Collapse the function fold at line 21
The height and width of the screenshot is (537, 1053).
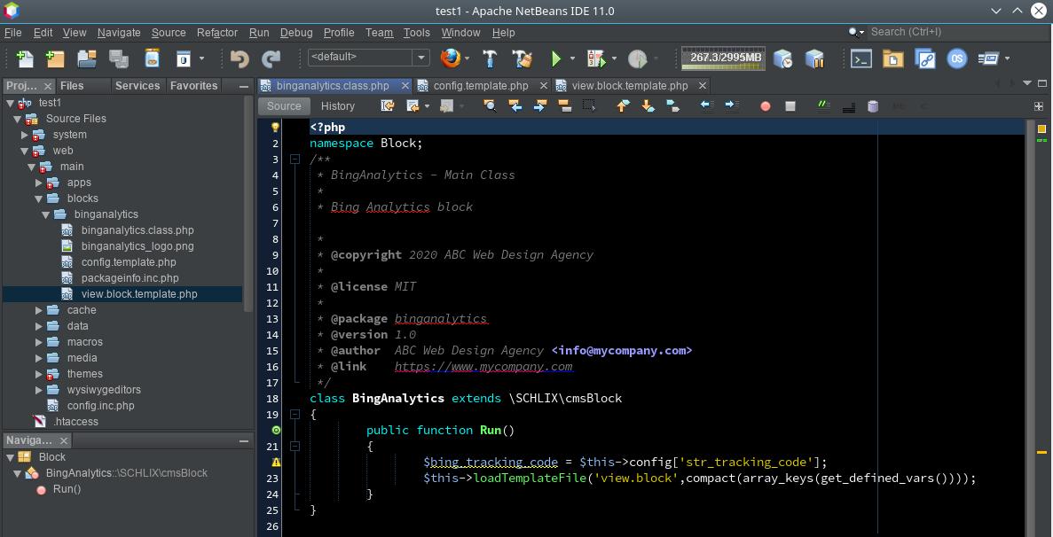(x=295, y=446)
